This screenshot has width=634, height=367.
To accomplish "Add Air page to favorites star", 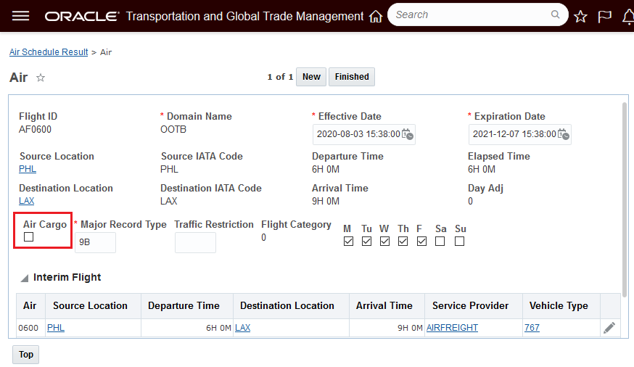I will 41,78.
